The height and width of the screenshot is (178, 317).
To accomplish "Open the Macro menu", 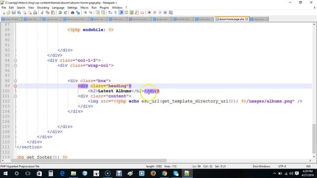I will (x=84, y=7).
